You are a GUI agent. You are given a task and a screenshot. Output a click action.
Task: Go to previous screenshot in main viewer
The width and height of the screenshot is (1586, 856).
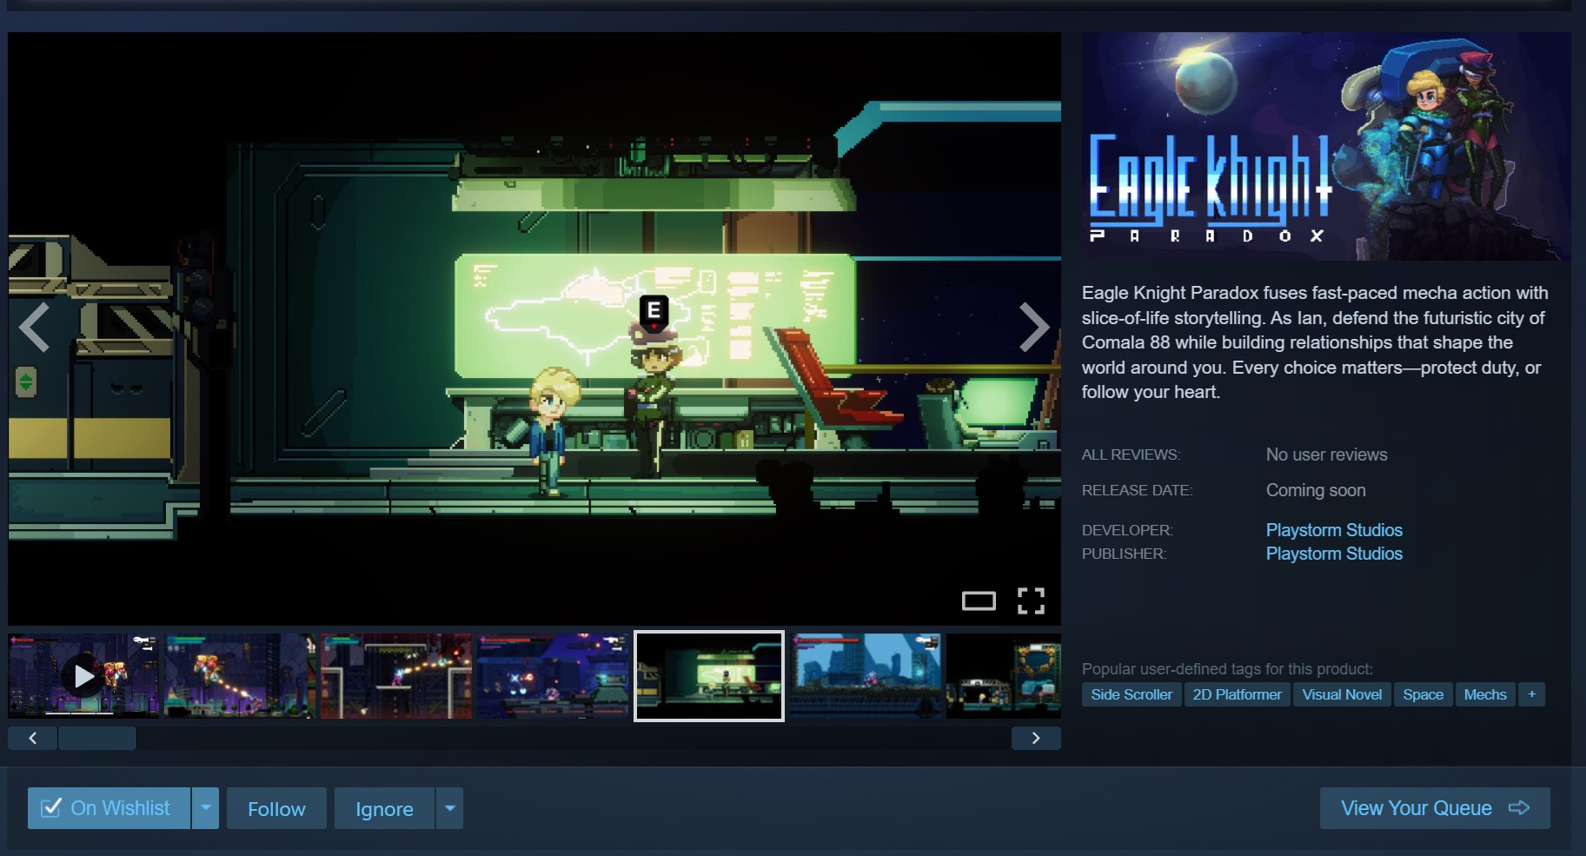point(35,327)
